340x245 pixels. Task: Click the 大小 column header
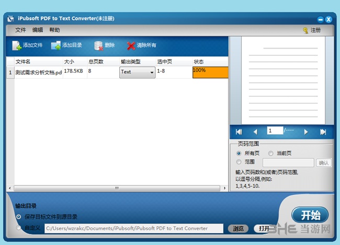(x=75, y=62)
